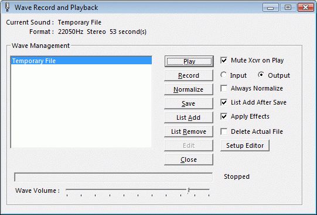Select the Output radio button

(x=261, y=75)
